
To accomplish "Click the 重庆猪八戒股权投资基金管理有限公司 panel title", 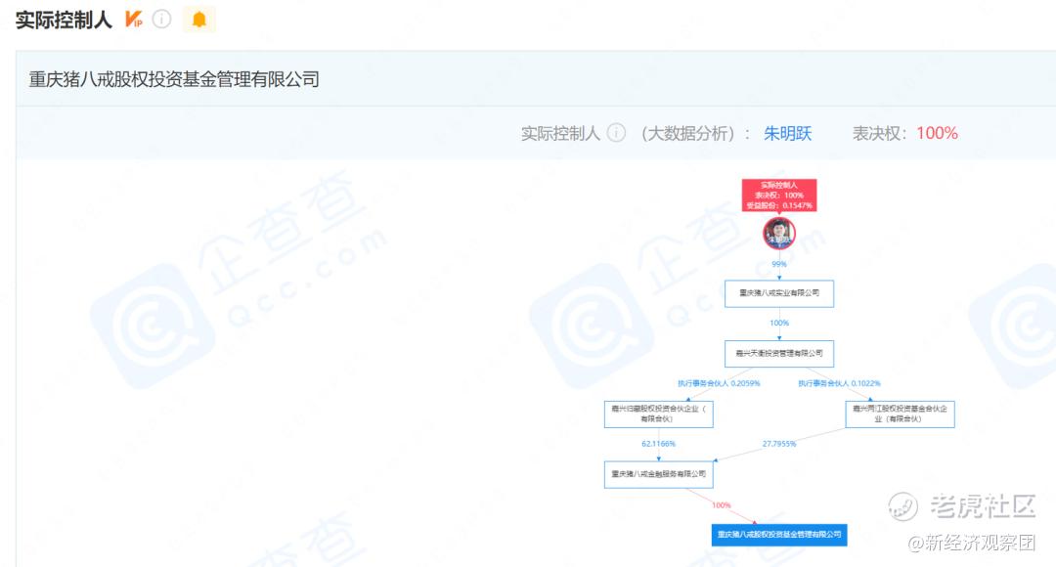I will click(x=174, y=79).
